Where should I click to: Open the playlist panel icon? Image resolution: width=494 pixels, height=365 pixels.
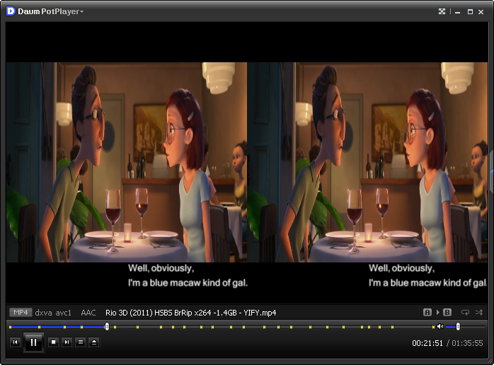click(x=80, y=342)
